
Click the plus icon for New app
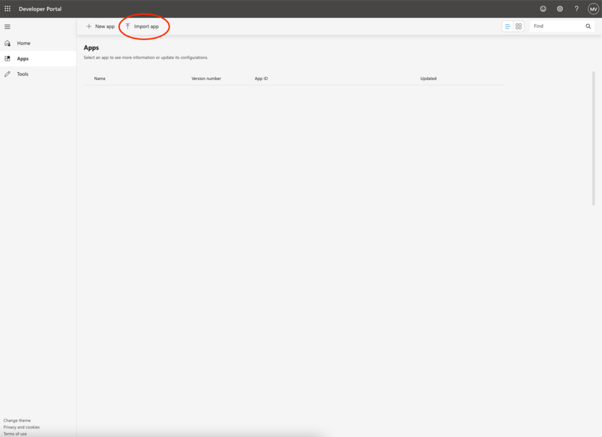[89, 26]
